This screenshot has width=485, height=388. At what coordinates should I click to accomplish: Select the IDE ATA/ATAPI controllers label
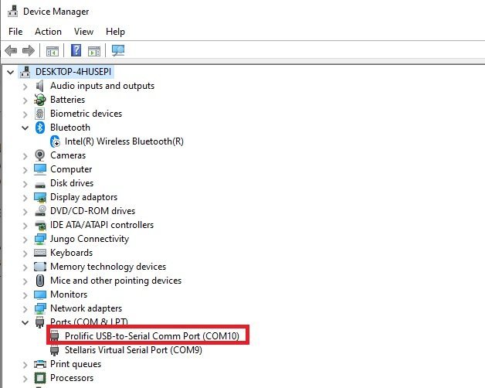click(x=102, y=225)
